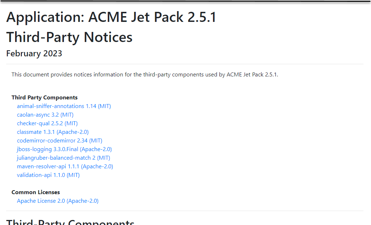
Task: Click the Third-Party Notices title
Action: [x=69, y=37]
